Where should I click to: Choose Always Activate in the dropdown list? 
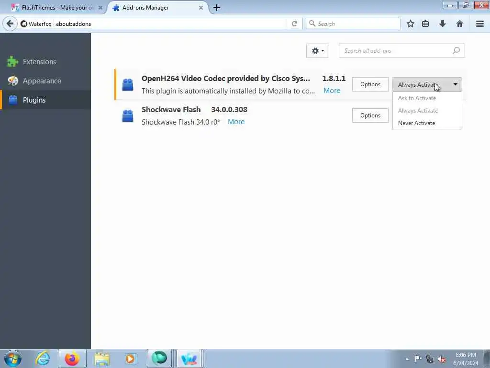point(427,111)
